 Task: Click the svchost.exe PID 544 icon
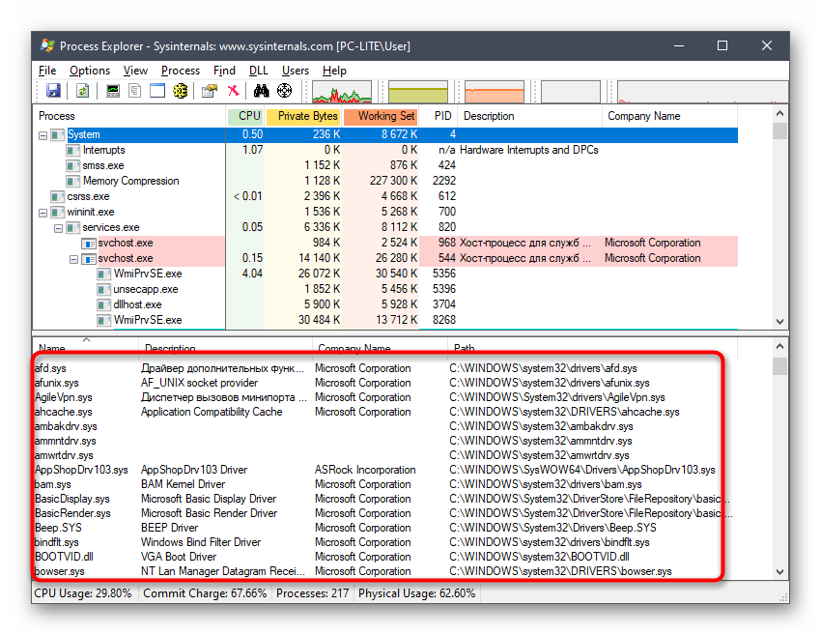pos(89,258)
